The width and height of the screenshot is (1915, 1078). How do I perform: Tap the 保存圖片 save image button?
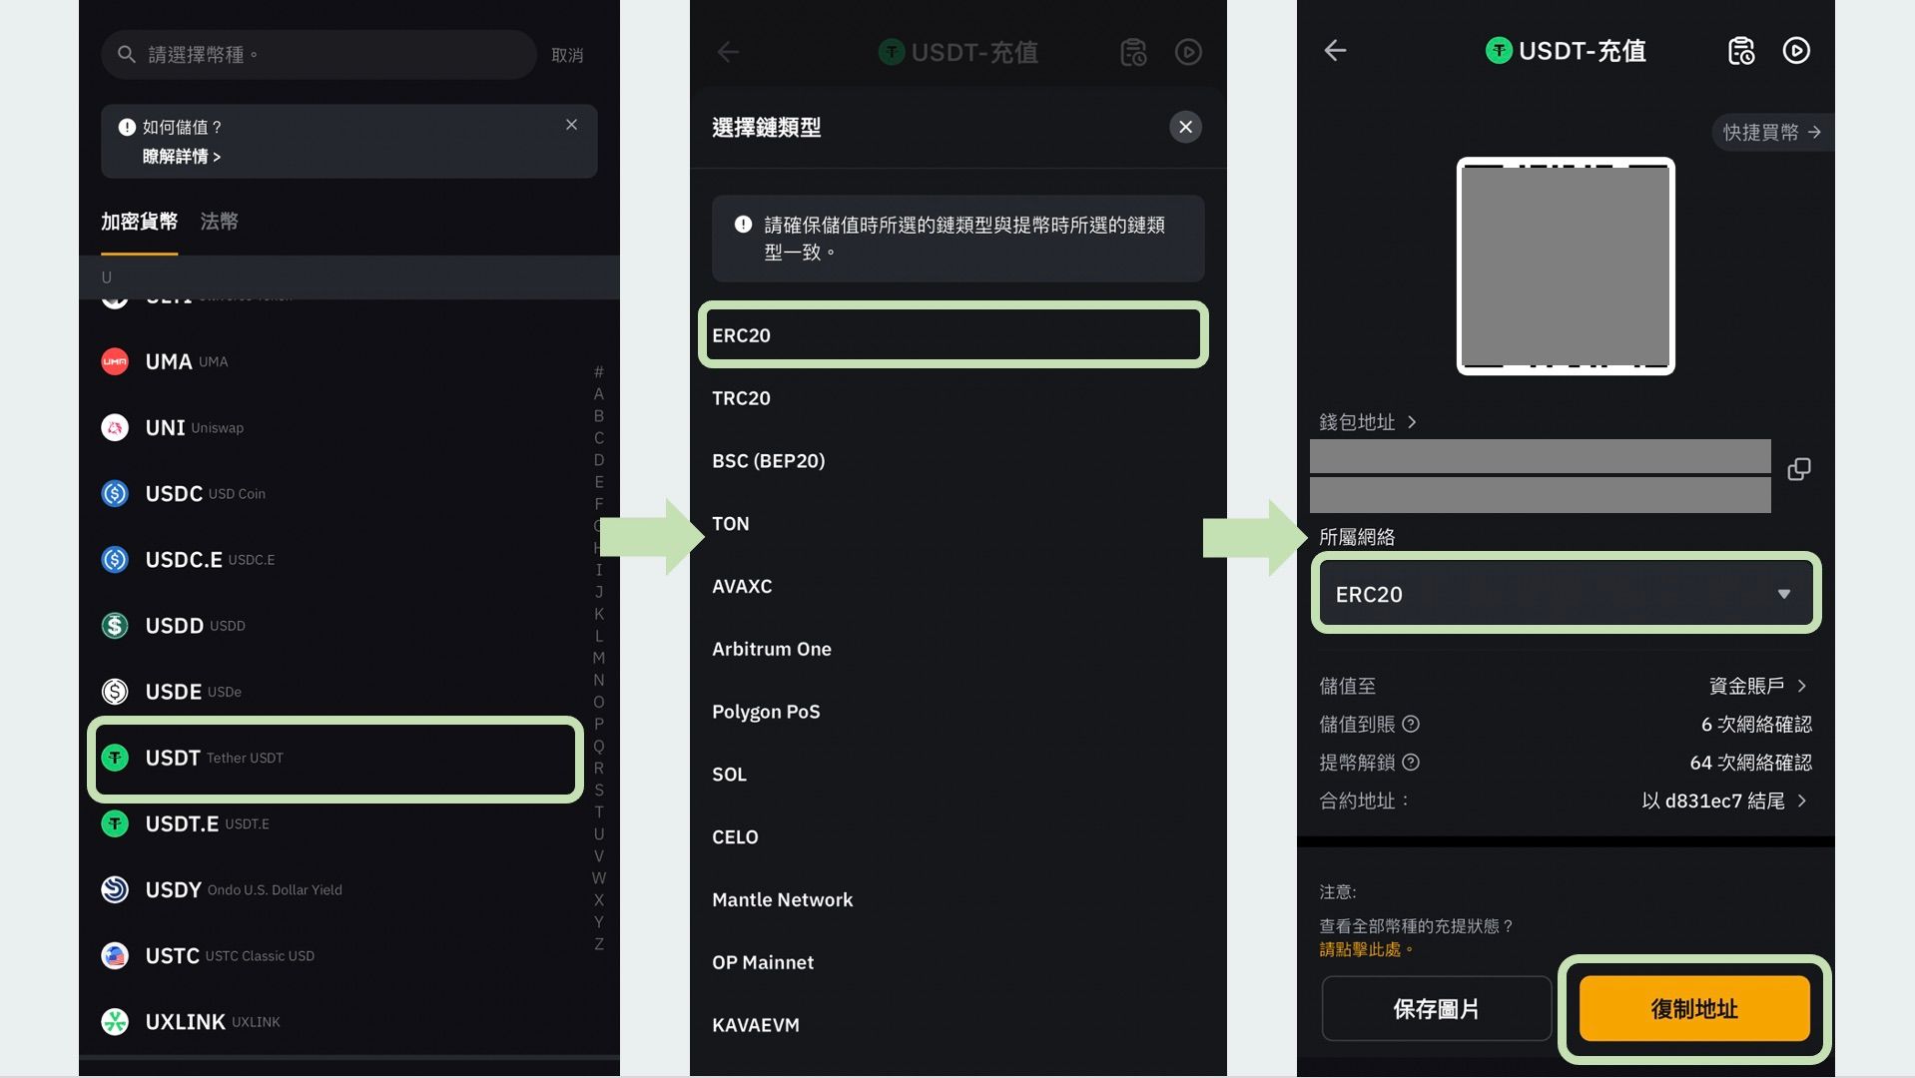[1436, 1008]
